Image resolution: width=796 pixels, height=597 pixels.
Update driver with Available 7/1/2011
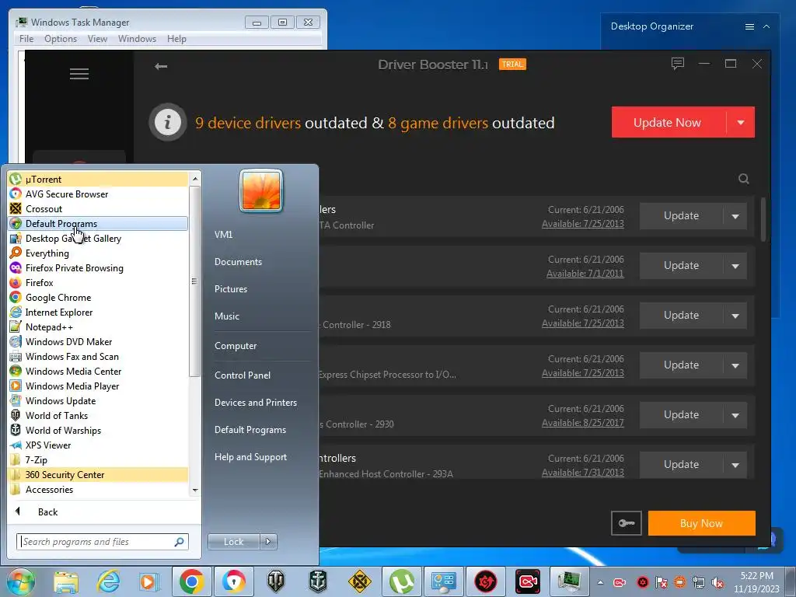coord(681,266)
